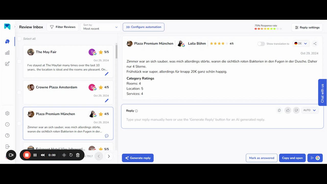Rewind the recording
This screenshot has height=184, width=327.
coord(43,155)
